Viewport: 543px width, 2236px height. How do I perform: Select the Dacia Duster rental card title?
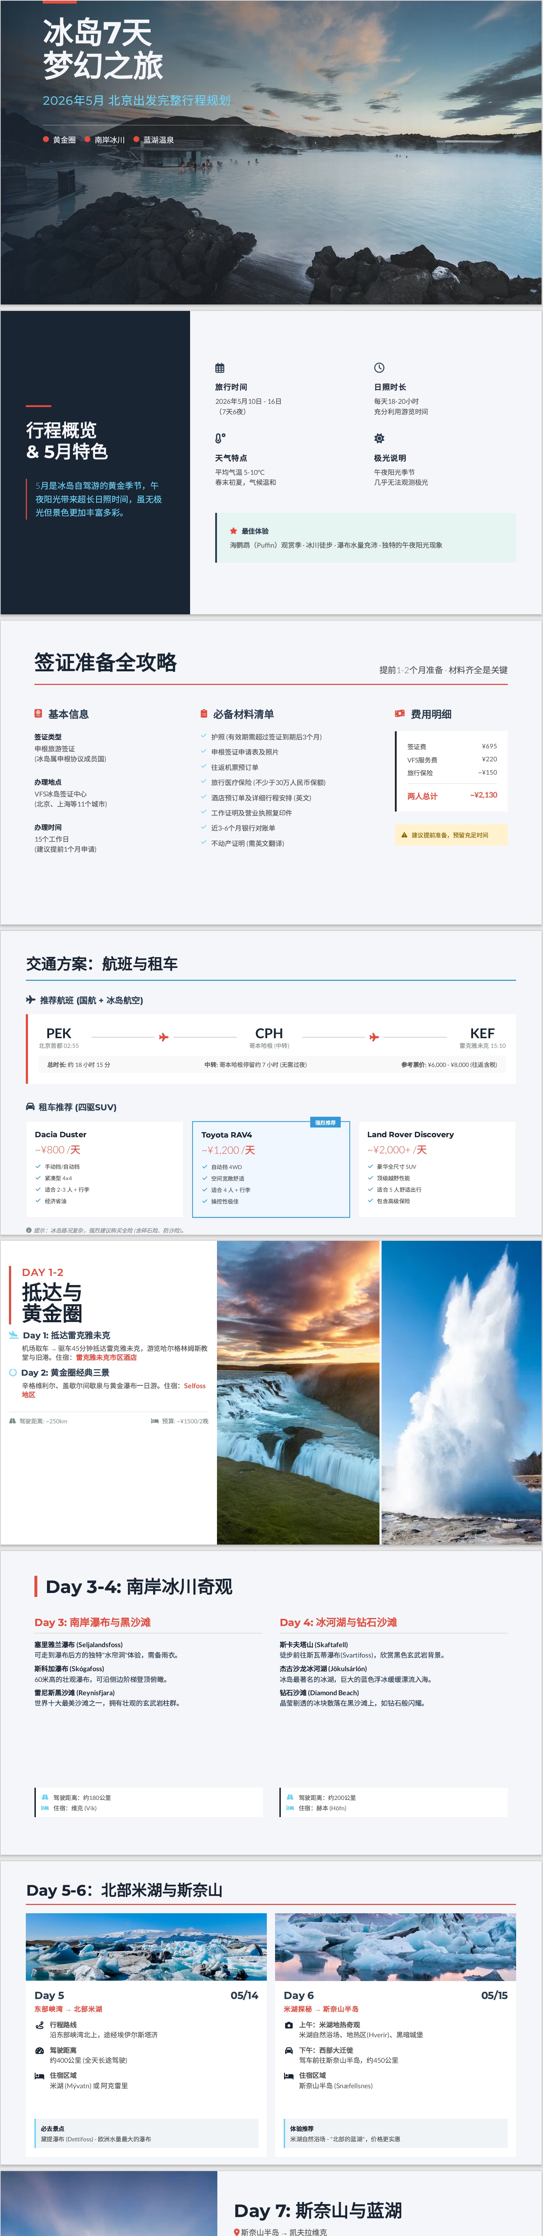(61, 1134)
